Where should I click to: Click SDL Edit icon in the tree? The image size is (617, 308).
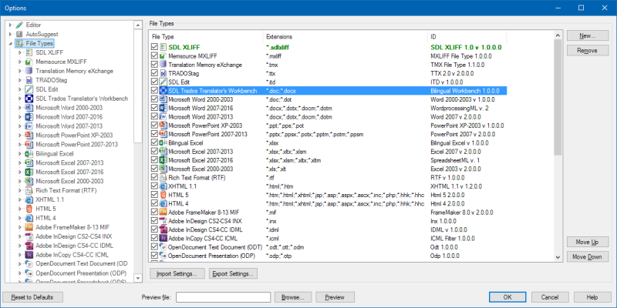pos(29,89)
